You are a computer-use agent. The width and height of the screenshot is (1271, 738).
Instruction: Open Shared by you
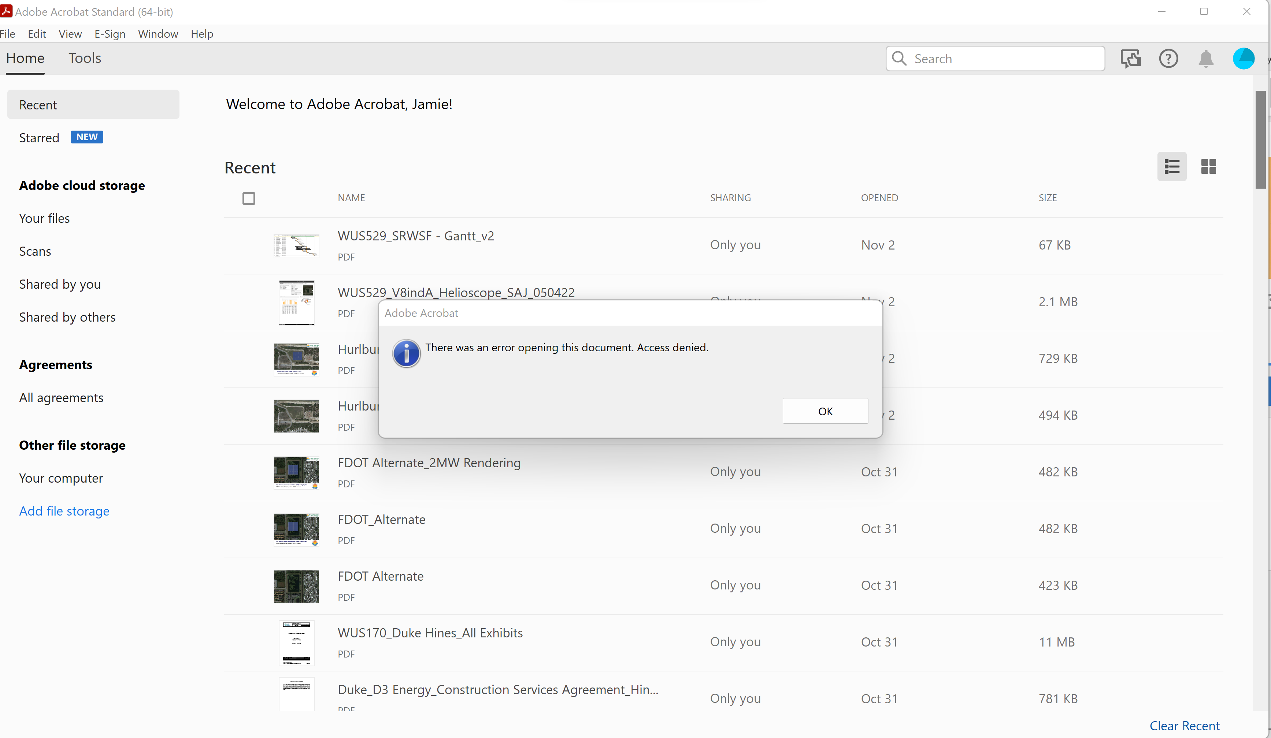59,284
